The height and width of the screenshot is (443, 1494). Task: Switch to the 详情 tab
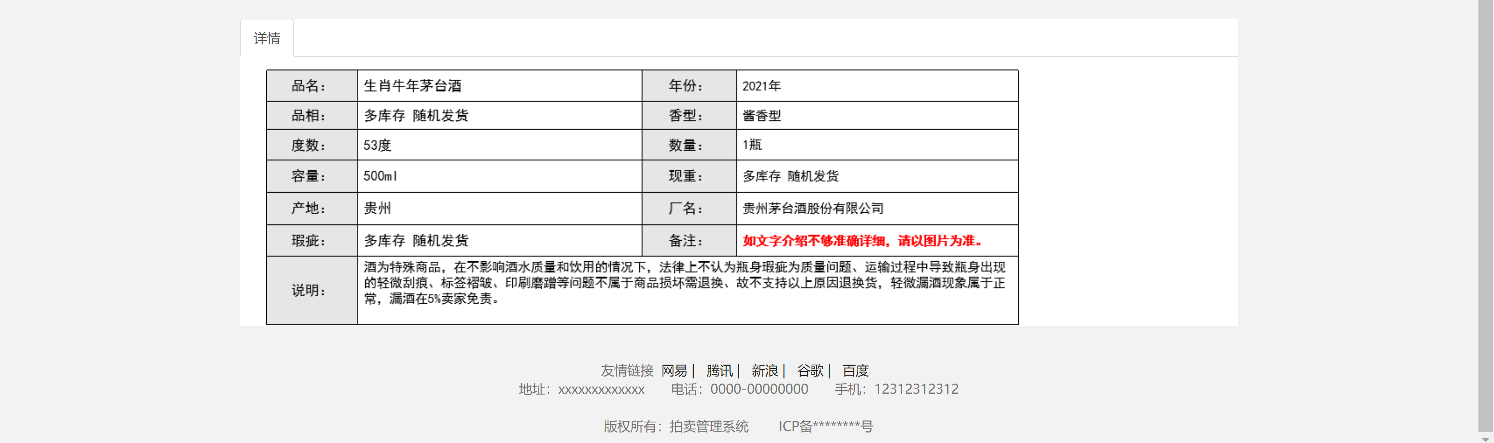point(267,38)
